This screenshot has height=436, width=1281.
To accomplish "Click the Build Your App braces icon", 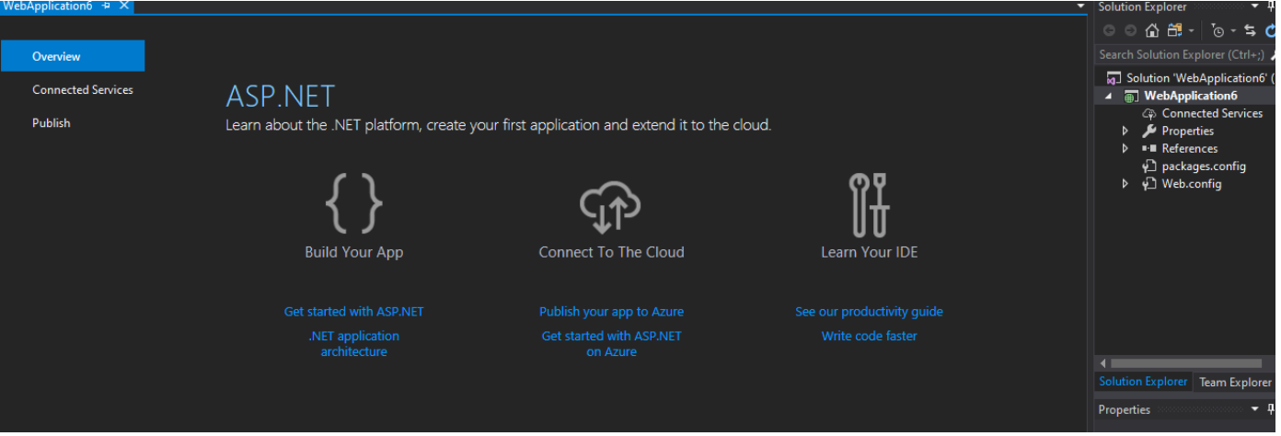I will 353,203.
